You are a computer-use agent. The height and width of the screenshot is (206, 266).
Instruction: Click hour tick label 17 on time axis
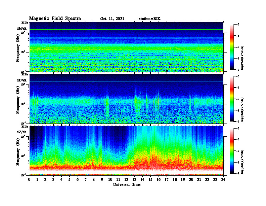167,180
